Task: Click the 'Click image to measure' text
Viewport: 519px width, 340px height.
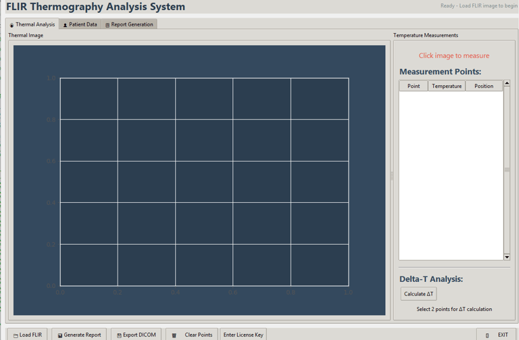Action: click(x=454, y=55)
